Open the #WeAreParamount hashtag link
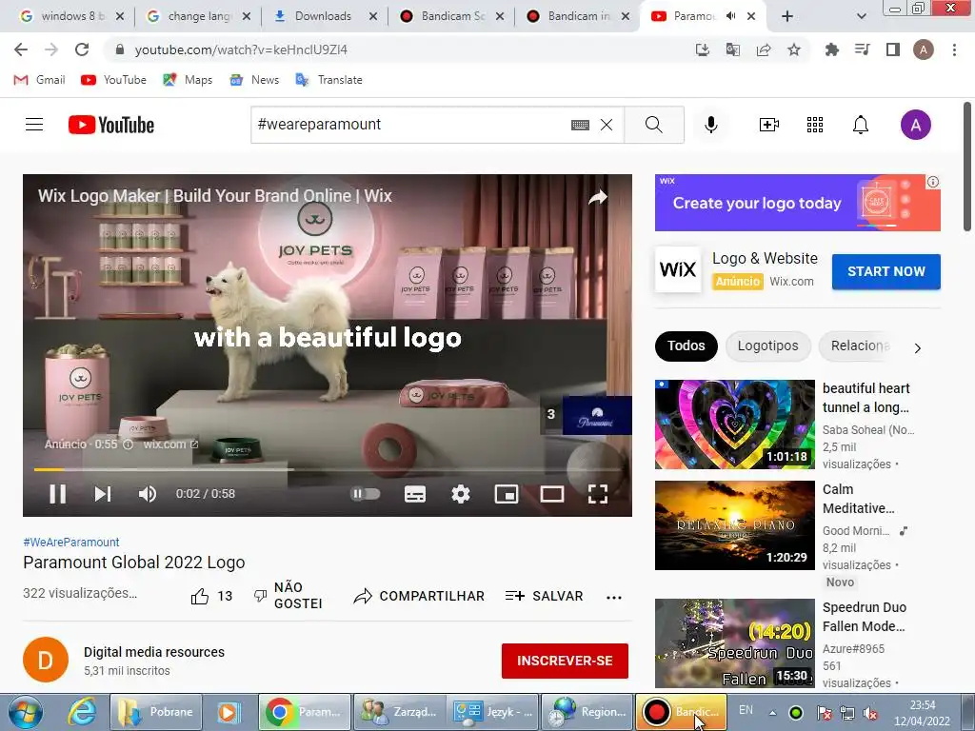 [x=70, y=542]
